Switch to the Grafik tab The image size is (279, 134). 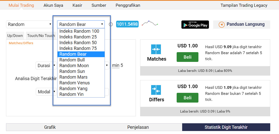50,127
